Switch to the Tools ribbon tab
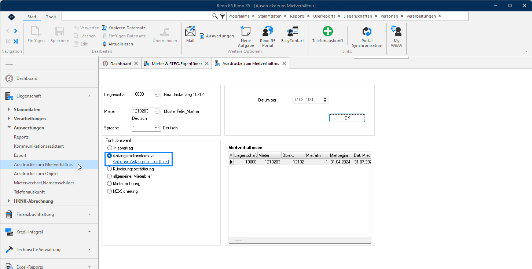Viewport: 532px width, 269px height. (x=51, y=17)
